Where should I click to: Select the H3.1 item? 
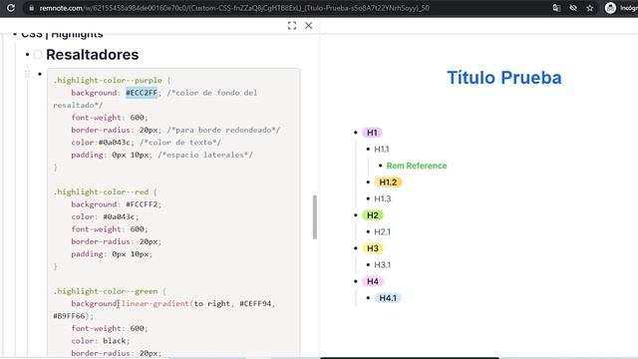coord(383,264)
